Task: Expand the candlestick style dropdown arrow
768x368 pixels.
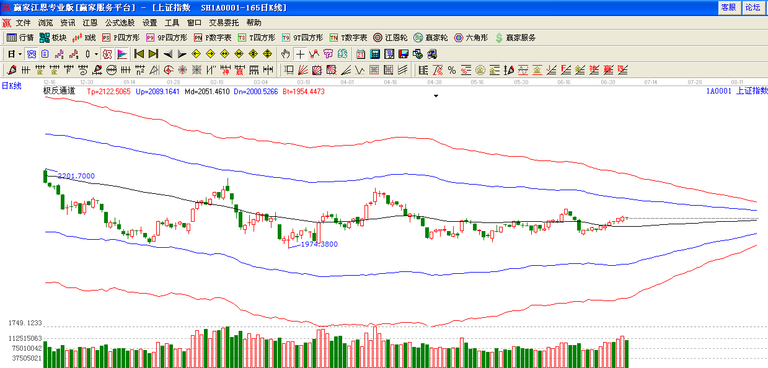Action: click(x=96, y=54)
